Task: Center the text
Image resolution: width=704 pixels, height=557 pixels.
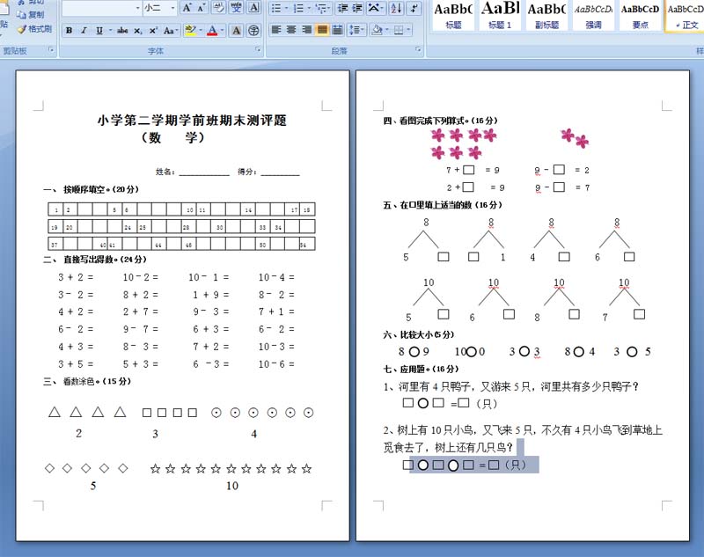Action: point(291,30)
